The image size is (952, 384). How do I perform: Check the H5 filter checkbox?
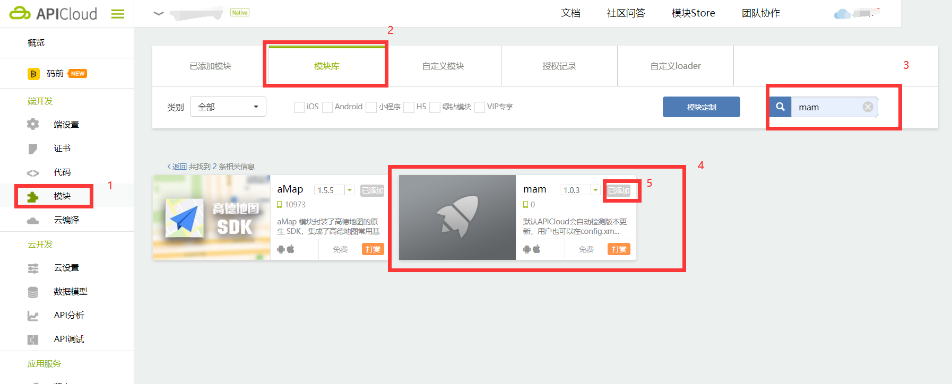click(409, 107)
